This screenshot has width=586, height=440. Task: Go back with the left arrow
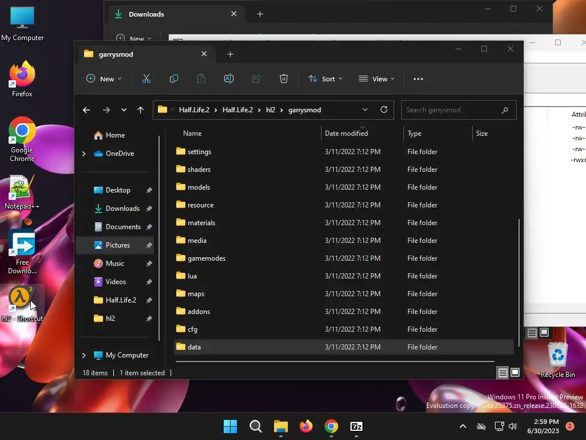point(86,110)
